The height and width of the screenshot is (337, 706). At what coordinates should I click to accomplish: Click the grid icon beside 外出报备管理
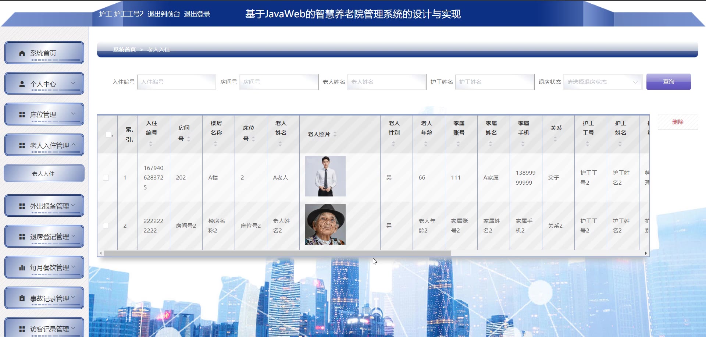pyautogui.click(x=22, y=206)
